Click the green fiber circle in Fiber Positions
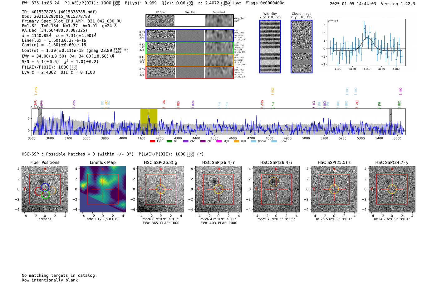 click(46, 195)
